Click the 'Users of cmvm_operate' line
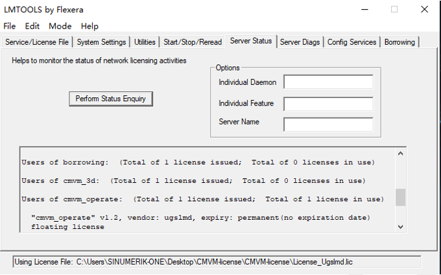Image resolution: width=441 pixels, height=275 pixels. 203,199
